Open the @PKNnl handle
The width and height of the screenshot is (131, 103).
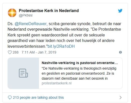click(x=26, y=16)
